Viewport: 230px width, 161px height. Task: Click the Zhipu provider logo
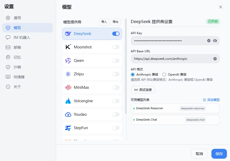pos(68,74)
